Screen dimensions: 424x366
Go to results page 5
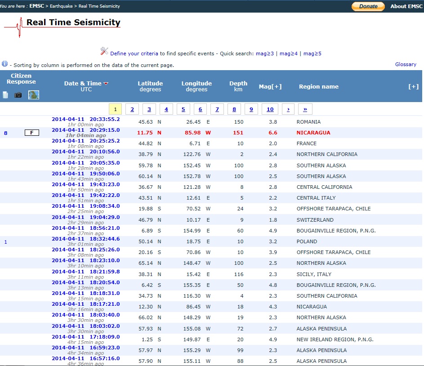tap(183, 109)
